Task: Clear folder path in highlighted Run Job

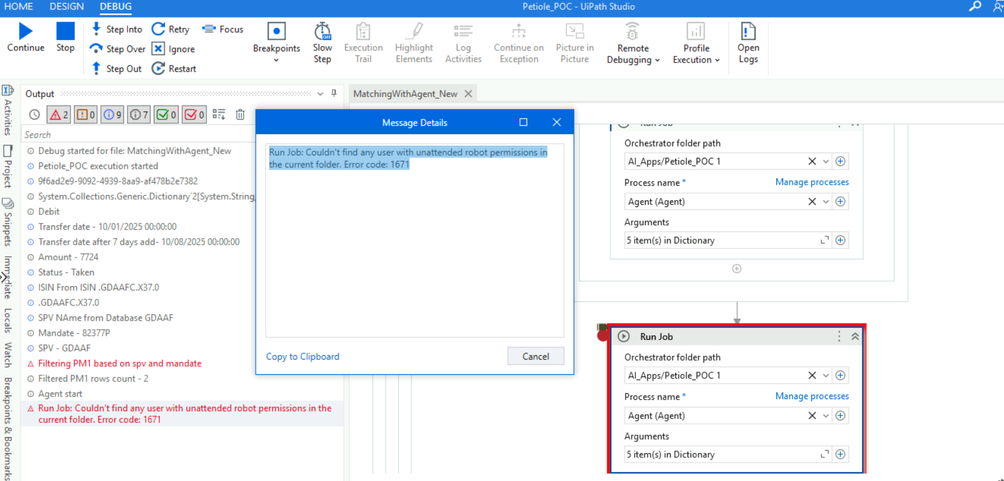Action: tap(812, 375)
